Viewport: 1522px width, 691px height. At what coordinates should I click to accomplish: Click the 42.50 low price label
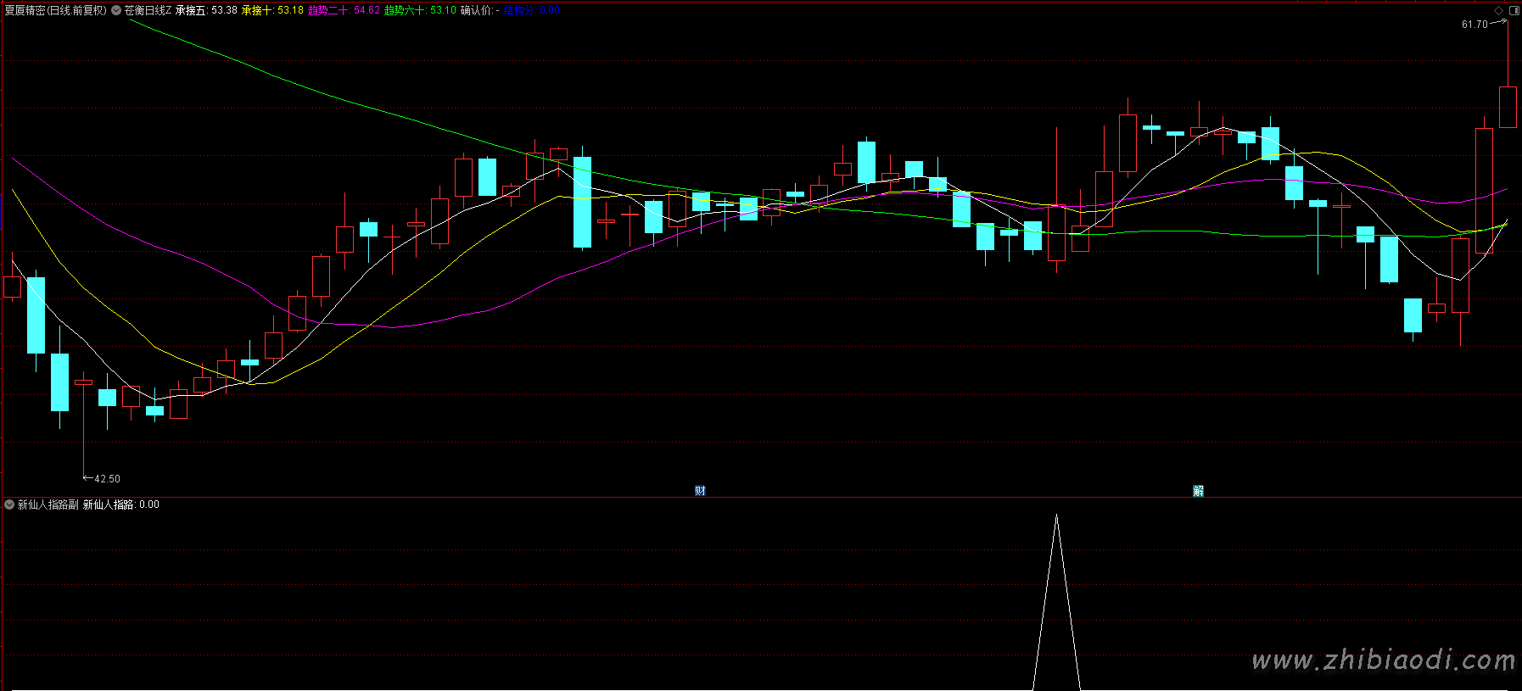point(107,479)
